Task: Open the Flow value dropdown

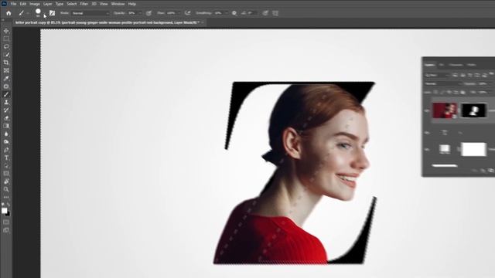Action: click(179, 13)
